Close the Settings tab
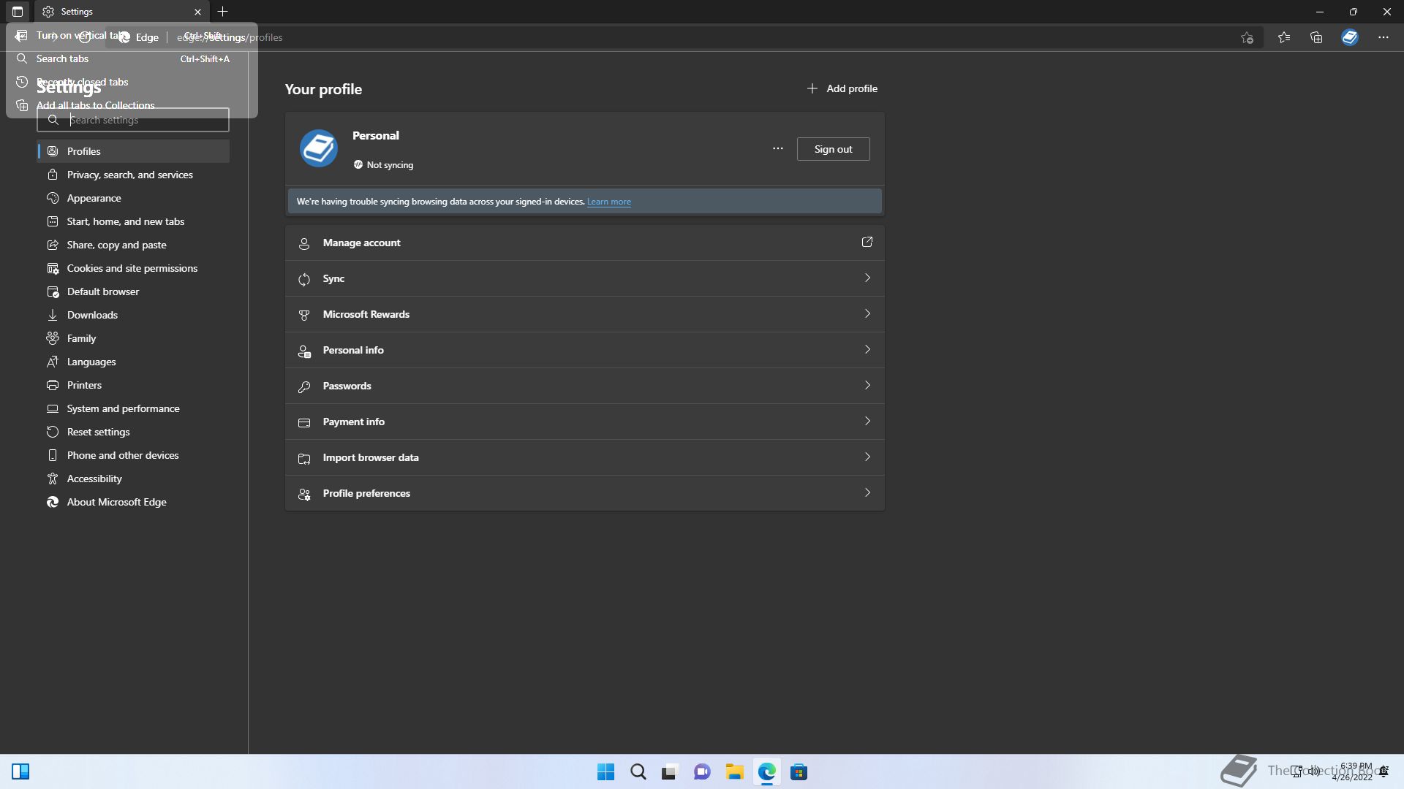This screenshot has height=789, width=1404. tap(197, 12)
